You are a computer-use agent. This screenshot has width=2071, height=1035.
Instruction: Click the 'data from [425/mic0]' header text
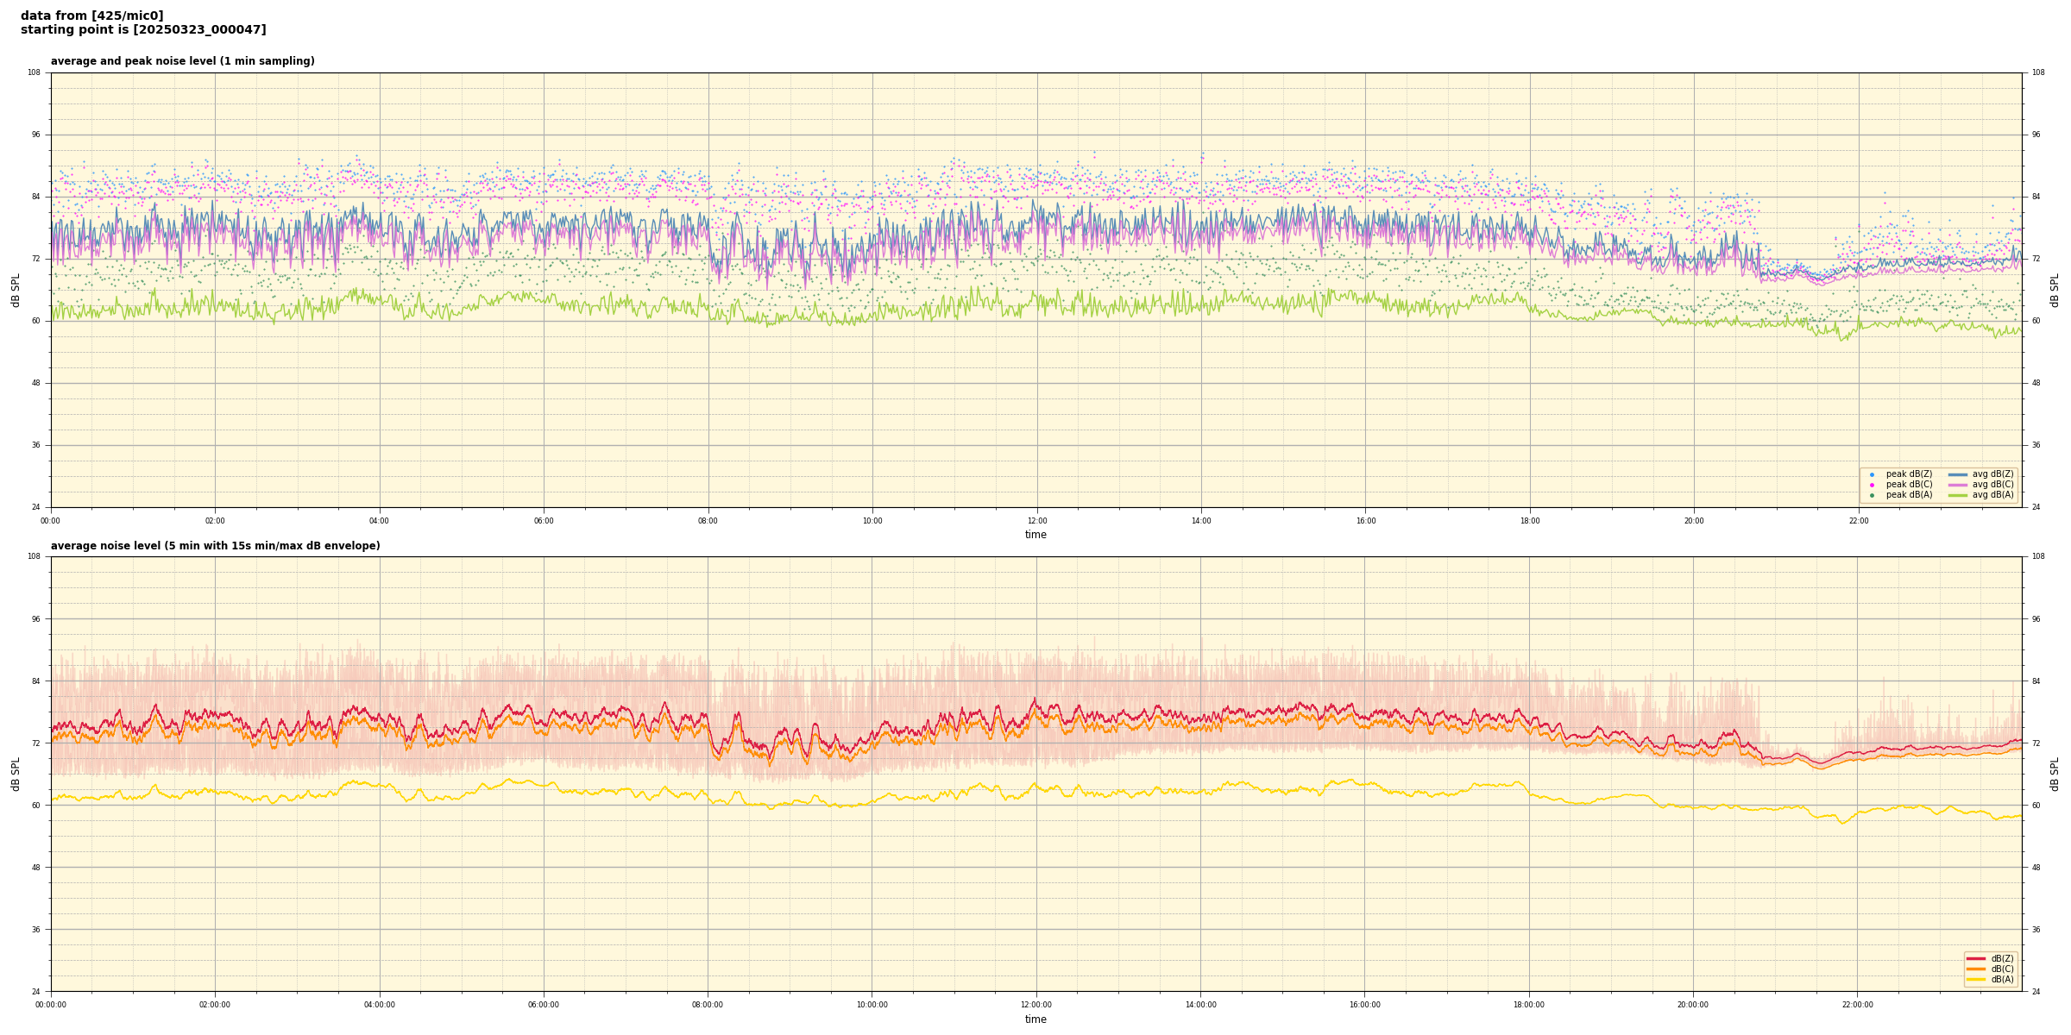(x=91, y=16)
